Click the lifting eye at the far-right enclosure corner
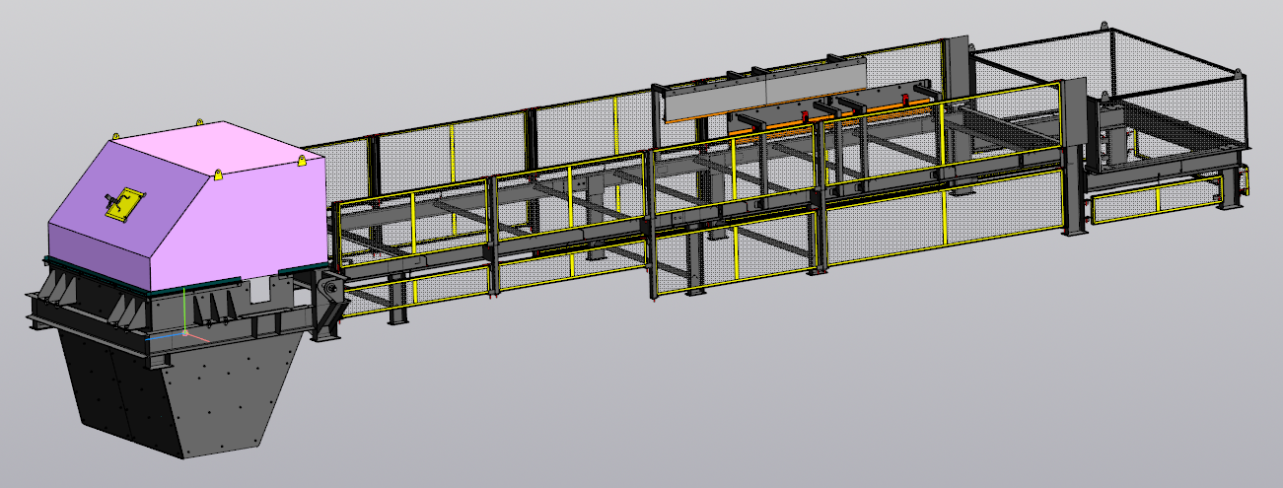The width and height of the screenshot is (1283, 488). point(1236,69)
